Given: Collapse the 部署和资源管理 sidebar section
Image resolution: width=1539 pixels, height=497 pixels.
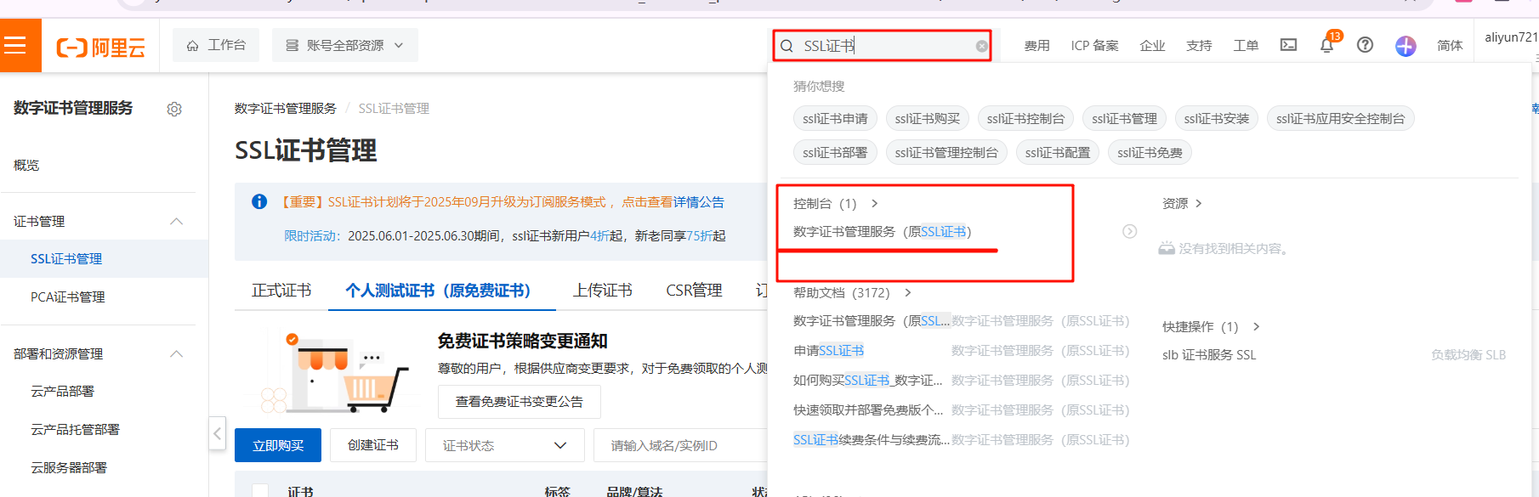Looking at the screenshot, I should [177, 354].
